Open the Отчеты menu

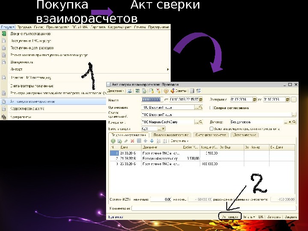pyautogui.click(x=139, y=27)
